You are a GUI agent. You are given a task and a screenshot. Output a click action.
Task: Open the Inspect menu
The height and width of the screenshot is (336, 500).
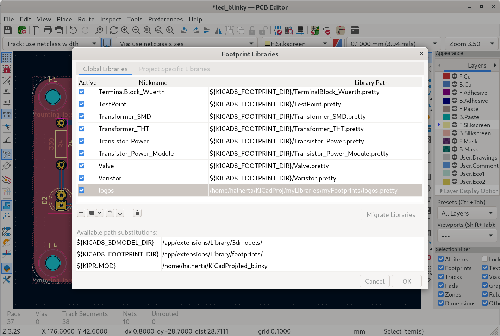[111, 19]
